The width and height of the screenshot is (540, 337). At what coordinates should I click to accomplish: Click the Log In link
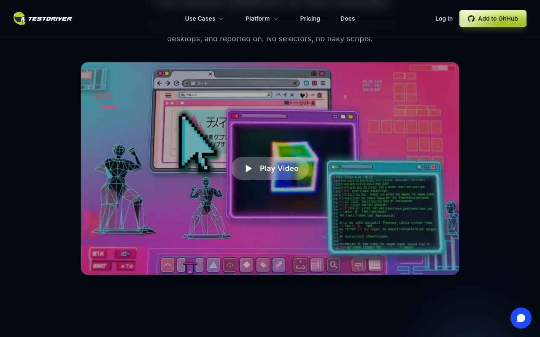pos(444,19)
